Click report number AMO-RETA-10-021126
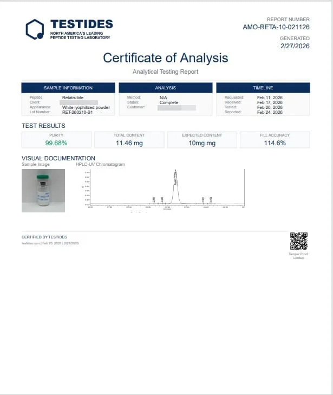 point(276,27)
